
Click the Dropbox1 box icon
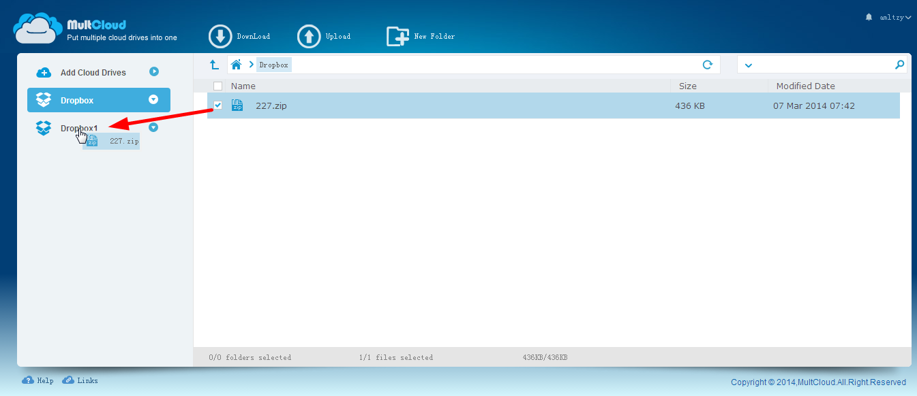[44, 128]
